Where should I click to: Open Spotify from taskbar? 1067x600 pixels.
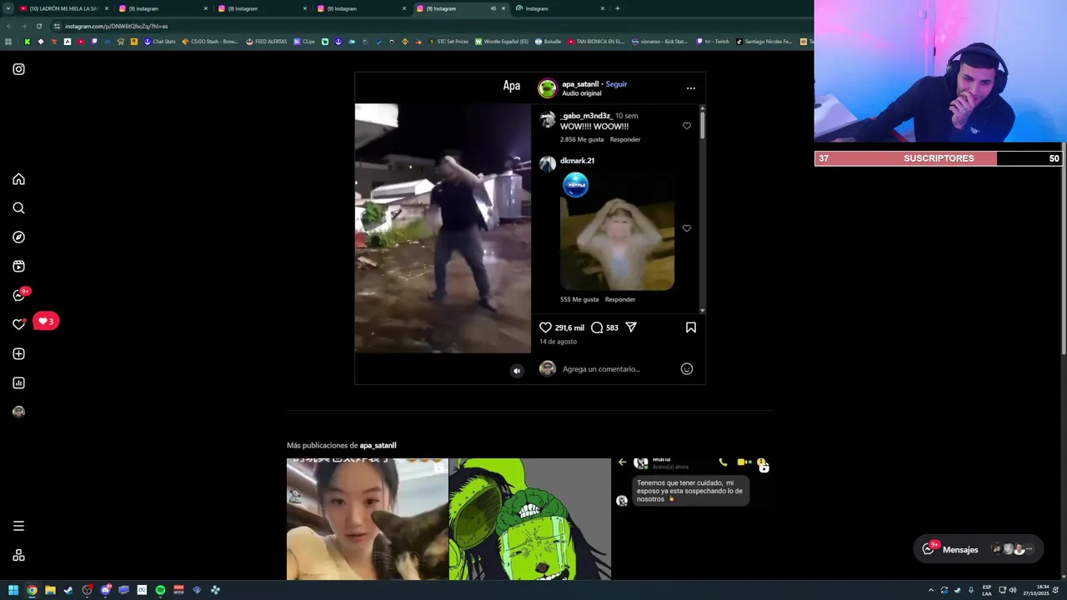pyautogui.click(x=160, y=590)
